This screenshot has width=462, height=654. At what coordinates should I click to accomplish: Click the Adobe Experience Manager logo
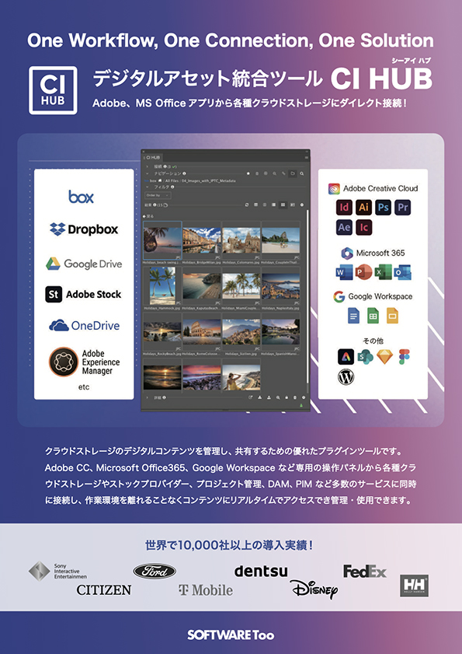(84, 362)
